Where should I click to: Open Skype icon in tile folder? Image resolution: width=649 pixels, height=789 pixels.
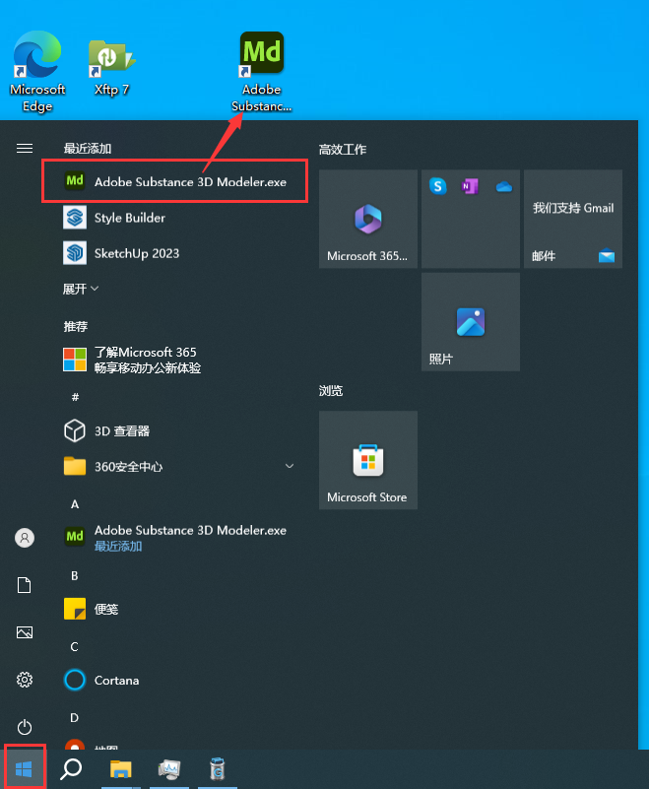click(x=437, y=186)
